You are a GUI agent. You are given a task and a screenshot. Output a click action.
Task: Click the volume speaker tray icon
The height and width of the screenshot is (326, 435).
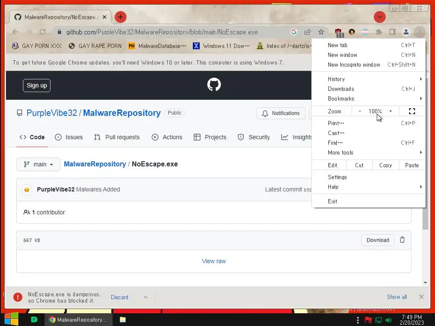388,320
